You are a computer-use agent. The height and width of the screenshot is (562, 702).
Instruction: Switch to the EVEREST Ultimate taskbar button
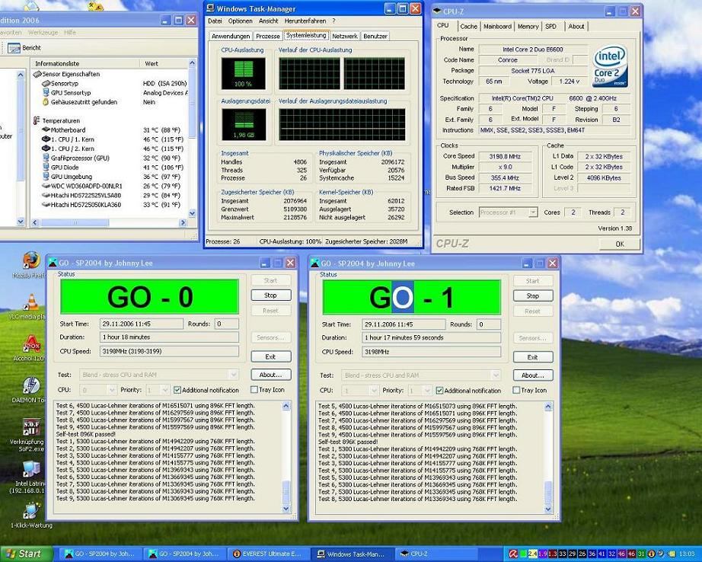point(269,554)
